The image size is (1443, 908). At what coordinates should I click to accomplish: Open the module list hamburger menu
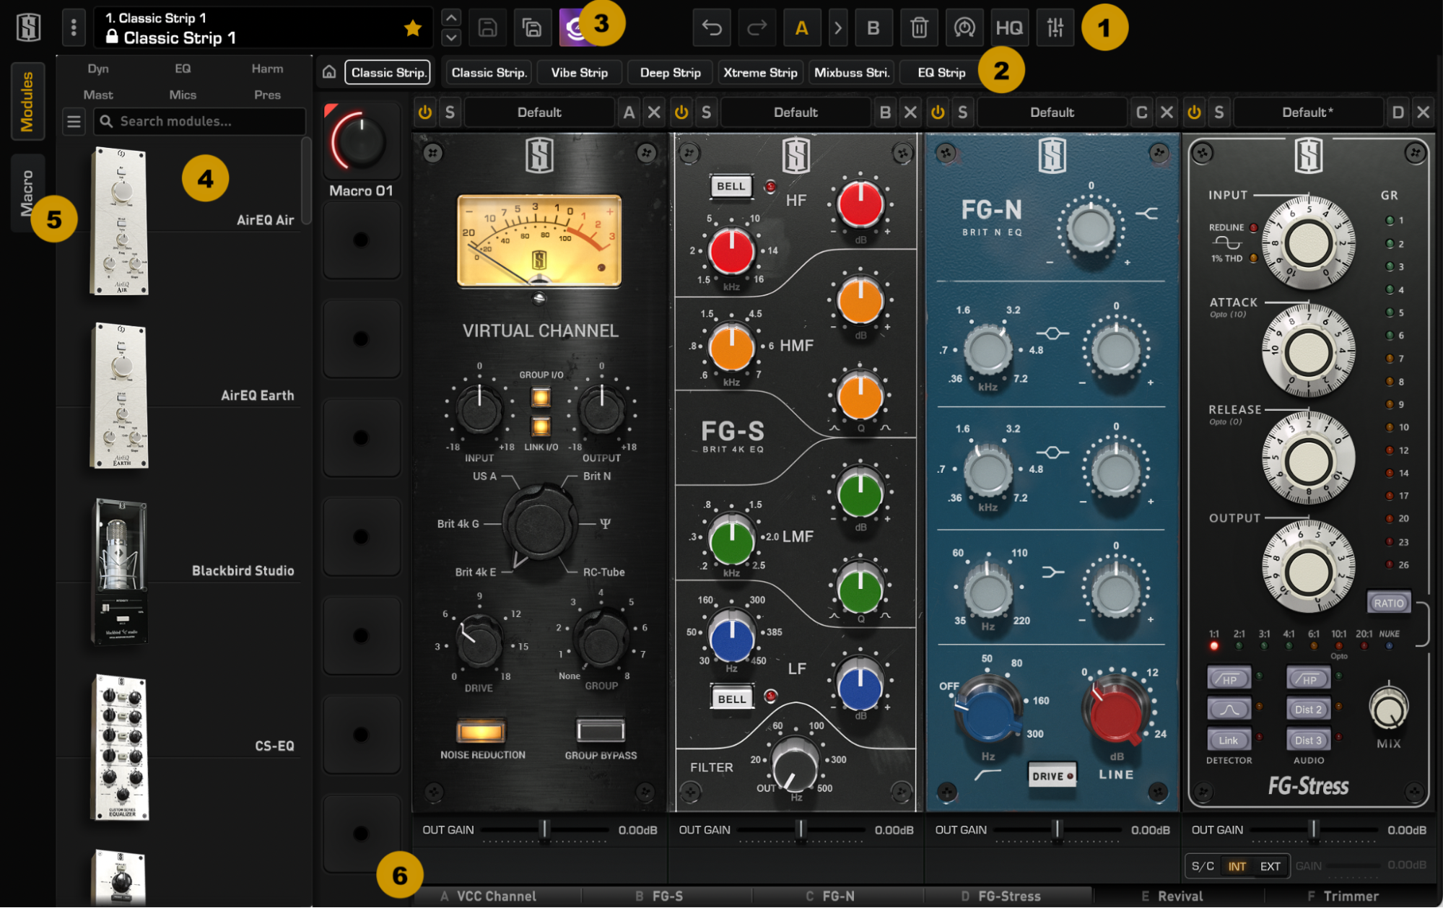[74, 121]
